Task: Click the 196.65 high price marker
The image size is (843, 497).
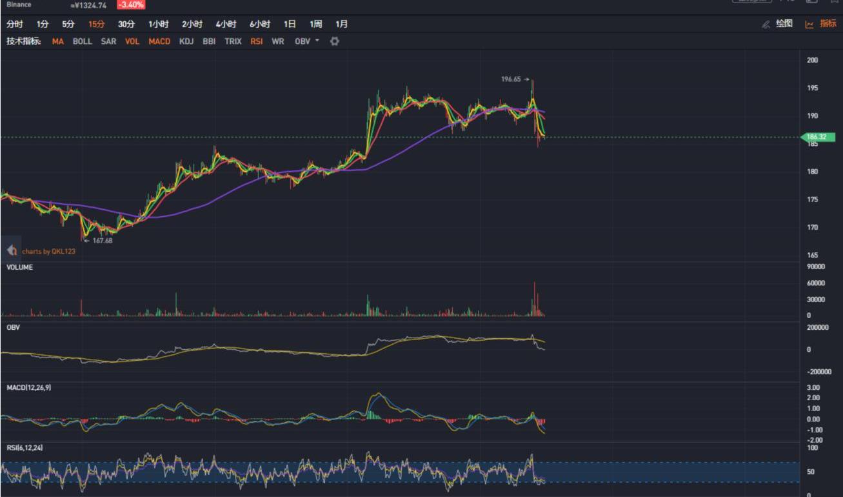Action: coord(512,79)
